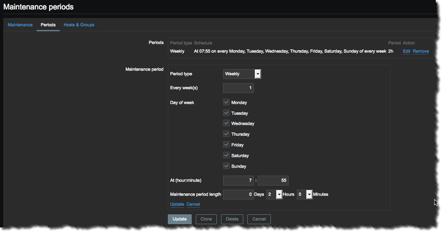
Task: Click Edit link for the weekly period
Action: click(x=406, y=51)
